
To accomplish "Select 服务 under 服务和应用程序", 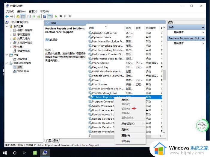I will click(20, 67).
